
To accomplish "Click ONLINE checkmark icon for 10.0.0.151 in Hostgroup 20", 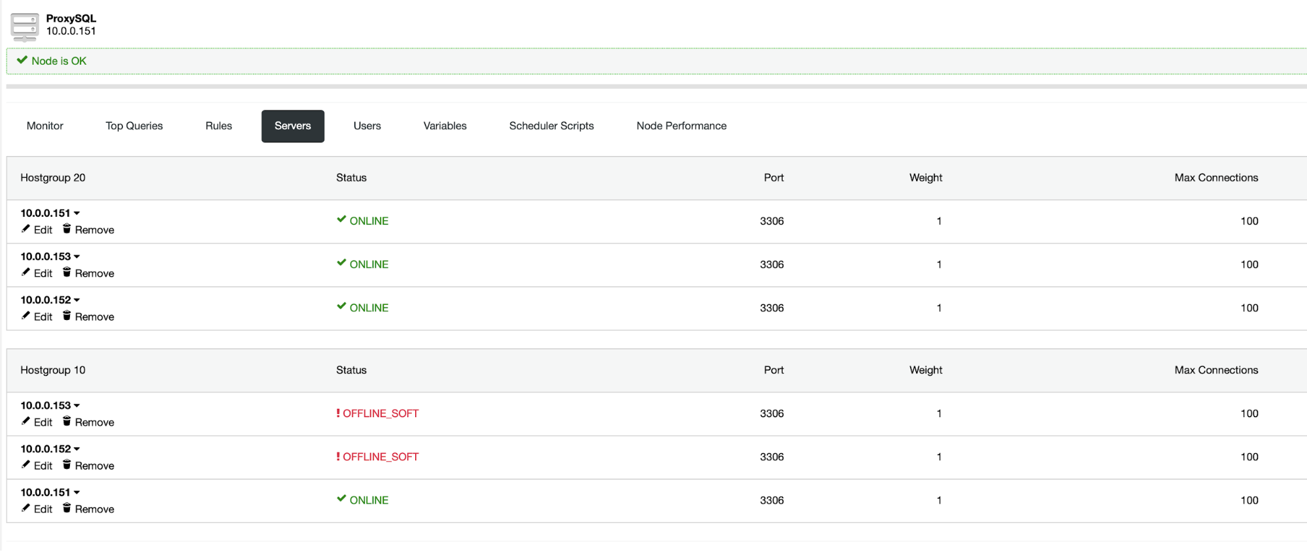I will tap(341, 220).
